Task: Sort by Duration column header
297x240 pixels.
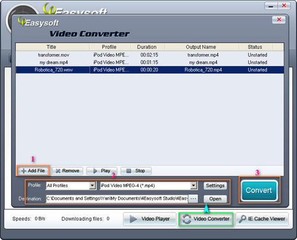Action: [x=147, y=47]
